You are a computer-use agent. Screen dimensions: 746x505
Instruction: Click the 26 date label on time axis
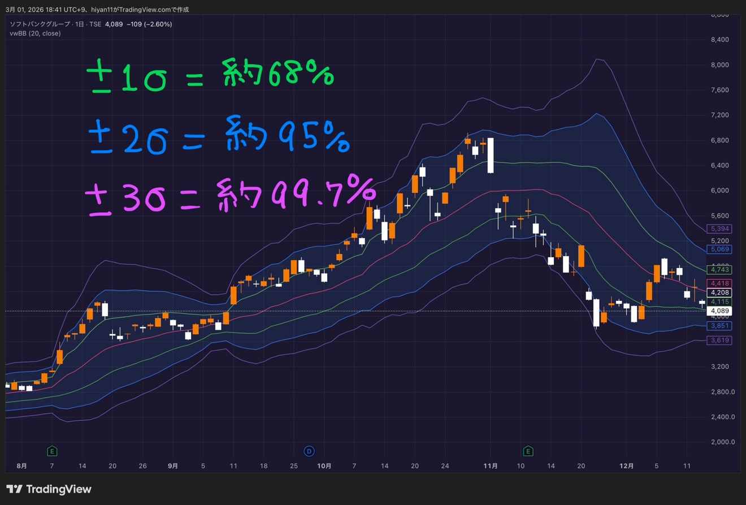click(x=142, y=466)
